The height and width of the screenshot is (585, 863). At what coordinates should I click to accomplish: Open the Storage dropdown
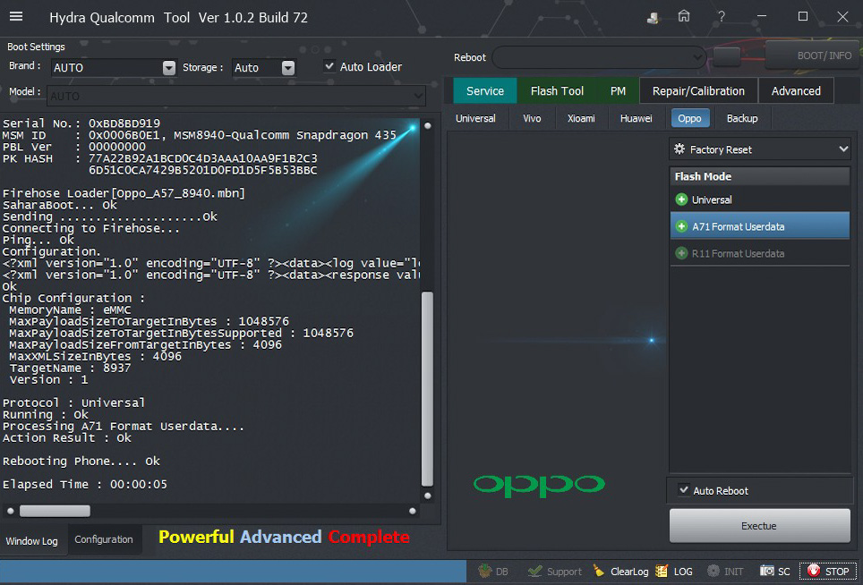(288, 68)
